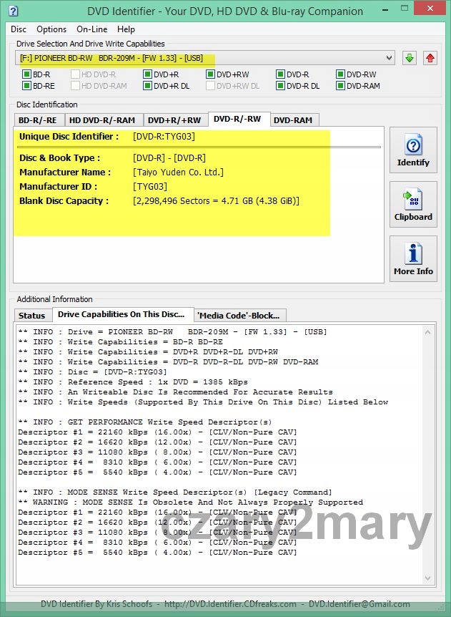Viewport: 451px width, 617px height.
Task: Toggle the BD-R capability checkbox
Action: pyautogui.click(x=26, y=74)
